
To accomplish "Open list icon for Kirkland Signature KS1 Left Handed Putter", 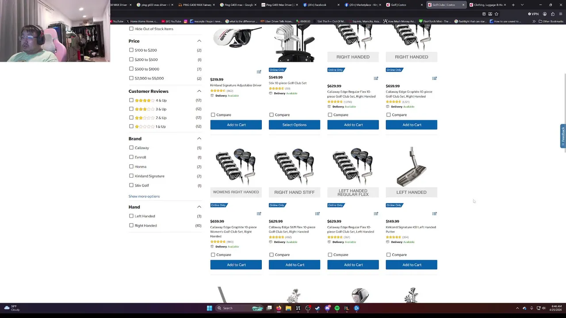I will [434, 213].
